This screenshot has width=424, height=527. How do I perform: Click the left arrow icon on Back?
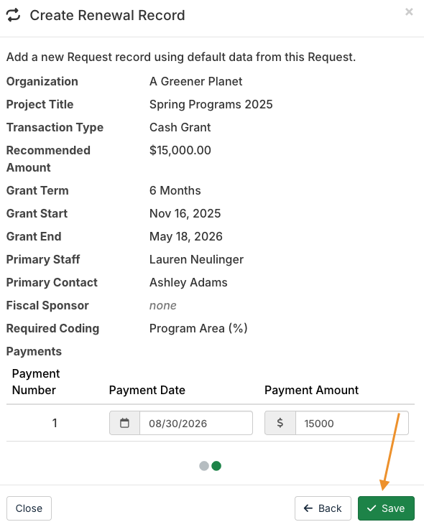click(x=308, y=508)
